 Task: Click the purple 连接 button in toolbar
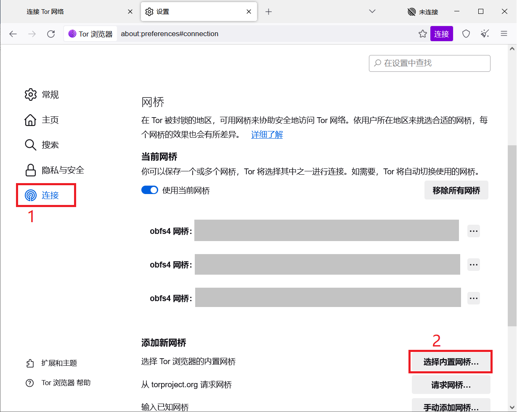point(442,34)
